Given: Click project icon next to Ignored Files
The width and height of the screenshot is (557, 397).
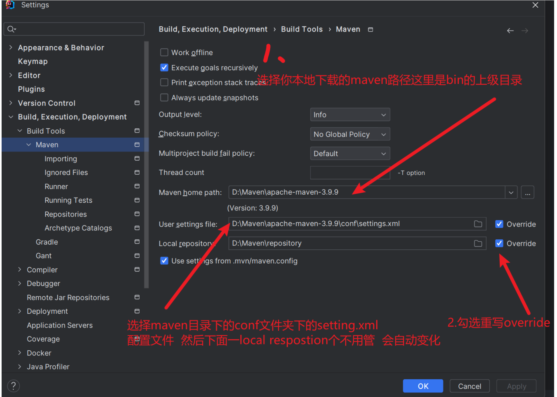Looking at the screenshot, I should (137, 172).
